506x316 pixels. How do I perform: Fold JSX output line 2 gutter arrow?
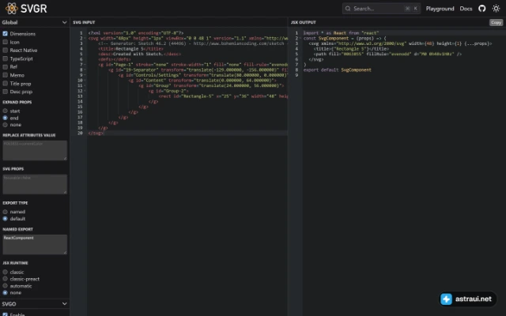coord(300,39)
